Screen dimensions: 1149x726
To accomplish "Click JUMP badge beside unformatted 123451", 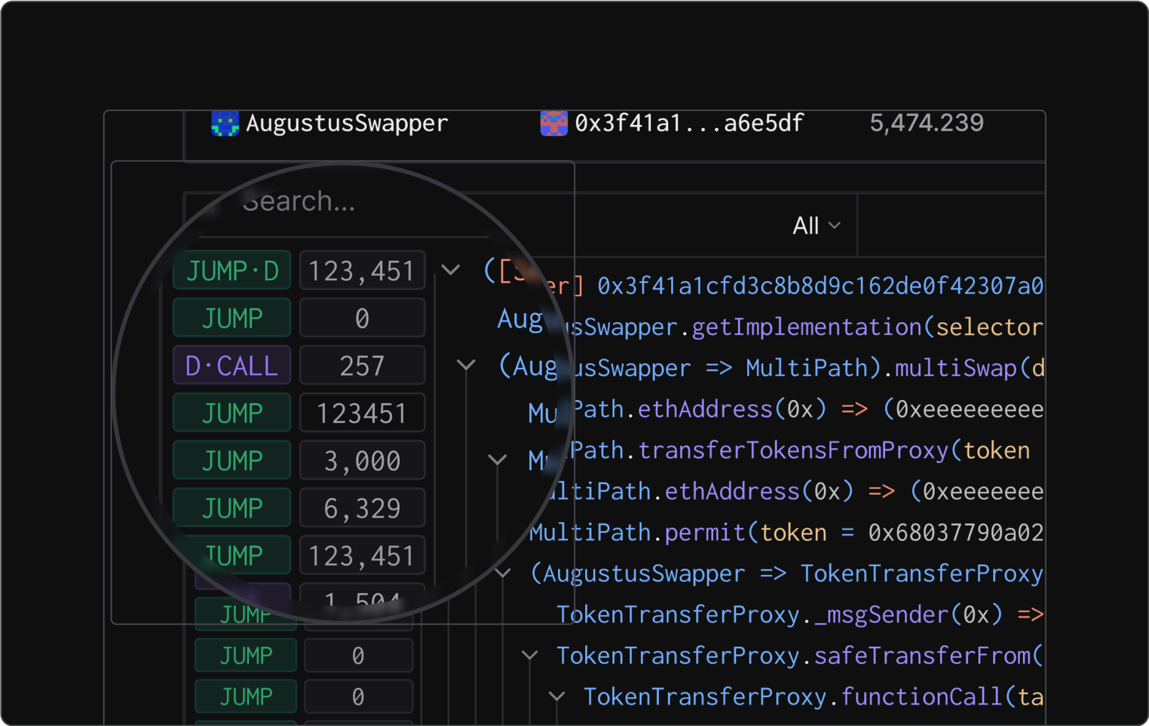I will coord(232,413).
